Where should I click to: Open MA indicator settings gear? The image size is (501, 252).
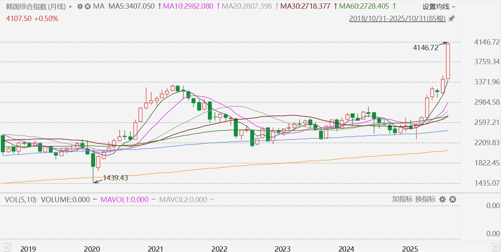pos(80,6)
